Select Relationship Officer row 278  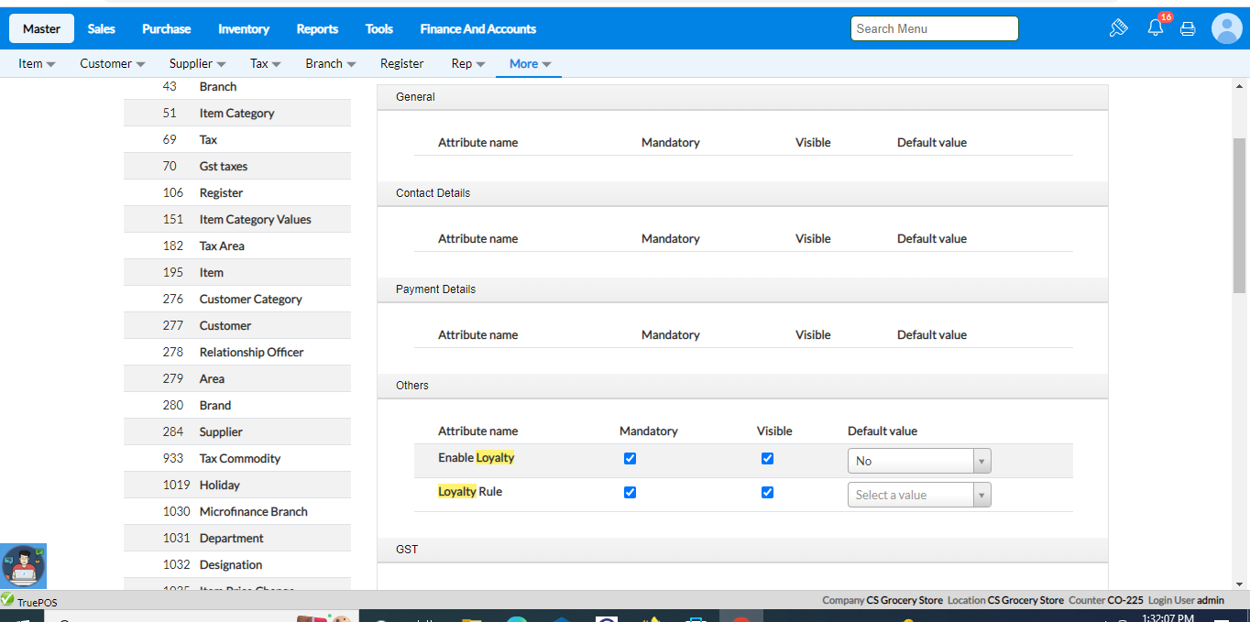(237, 352)
